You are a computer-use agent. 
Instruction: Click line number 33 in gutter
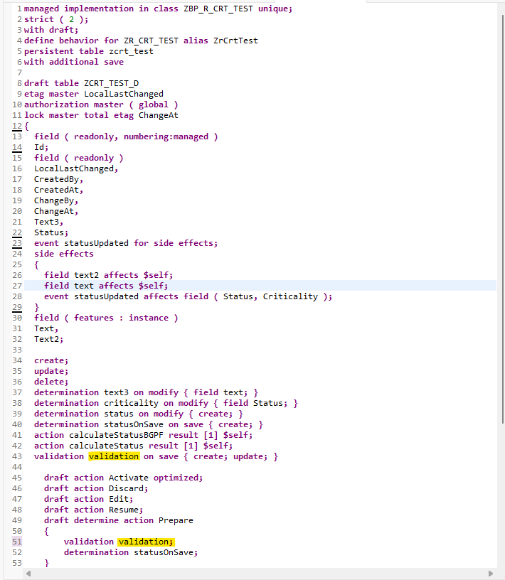tap(17, 350)
